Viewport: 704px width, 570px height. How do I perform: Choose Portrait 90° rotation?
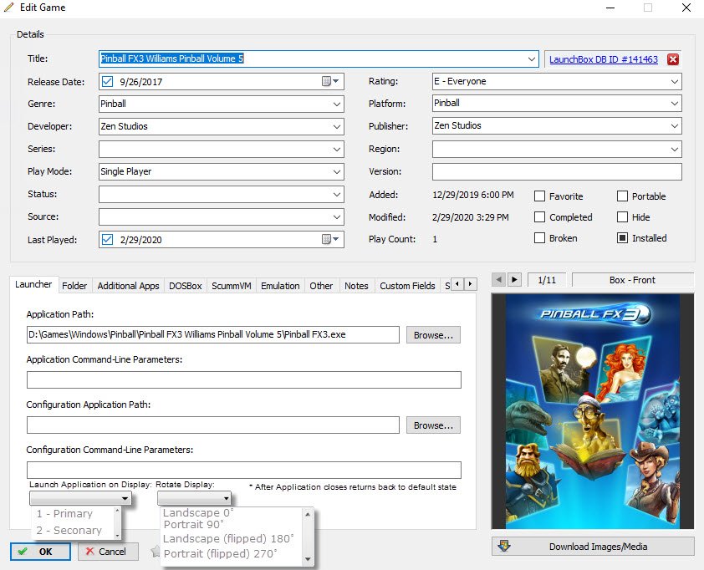[x=193, y=524]
